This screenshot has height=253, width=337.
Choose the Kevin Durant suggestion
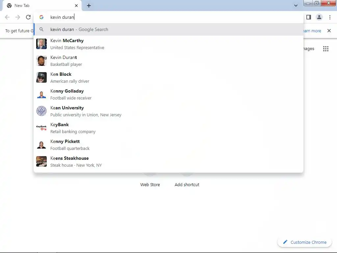point(169,61)
